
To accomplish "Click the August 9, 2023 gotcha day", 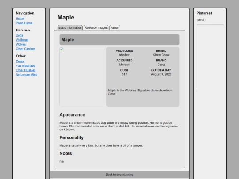I will click(161, 74).
